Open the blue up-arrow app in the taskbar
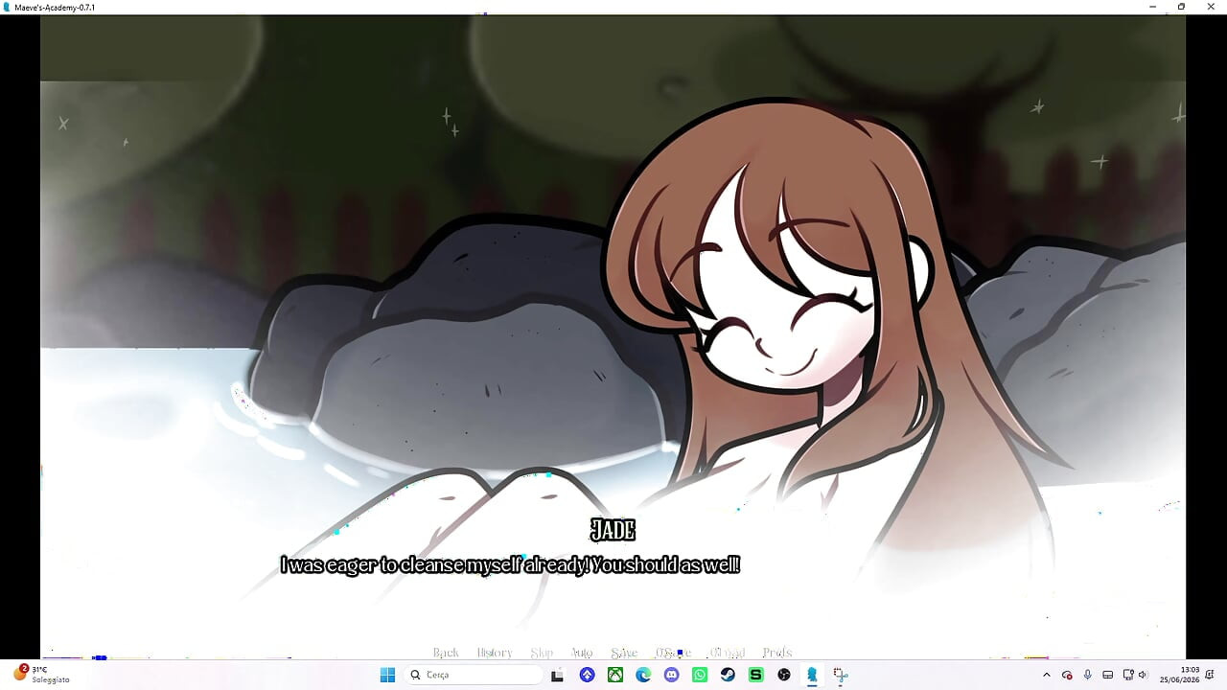Image resolution: width=1227 pixels, height=690 pixels. pyautogui.click(x=588, y=675)
